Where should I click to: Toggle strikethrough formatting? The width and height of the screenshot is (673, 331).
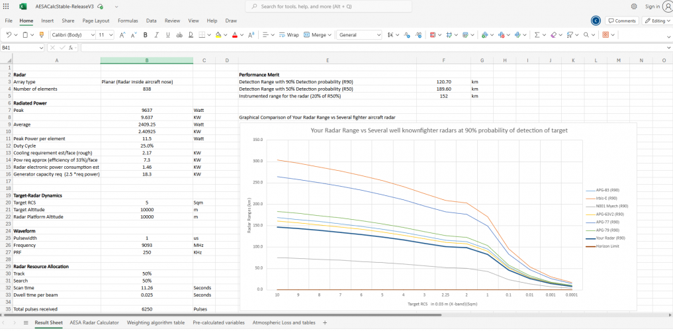(x=179, y=35)
